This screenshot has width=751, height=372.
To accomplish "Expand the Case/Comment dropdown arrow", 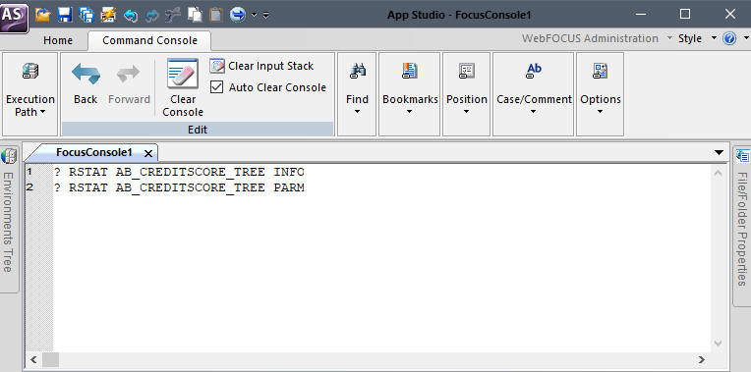I will [x=534, y=112].
